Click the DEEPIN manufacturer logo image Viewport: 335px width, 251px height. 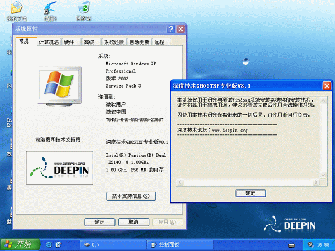coord(59,167)
